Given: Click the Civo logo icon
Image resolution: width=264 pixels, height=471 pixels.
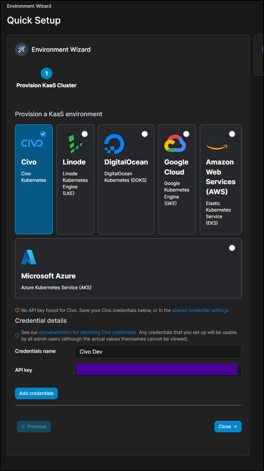Looking at the screenshot, I should click(x=32, y=143).
